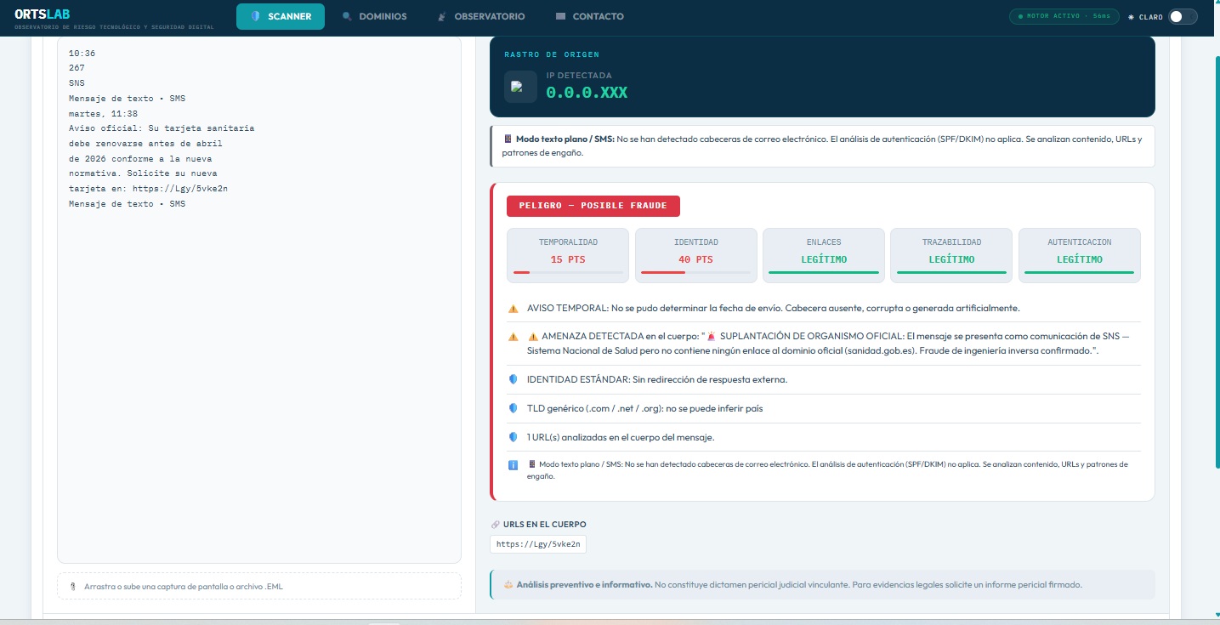Click the satellite icon beside Observatorio
This screenshot has height=625, width=1220.
[x=441, y=16]
